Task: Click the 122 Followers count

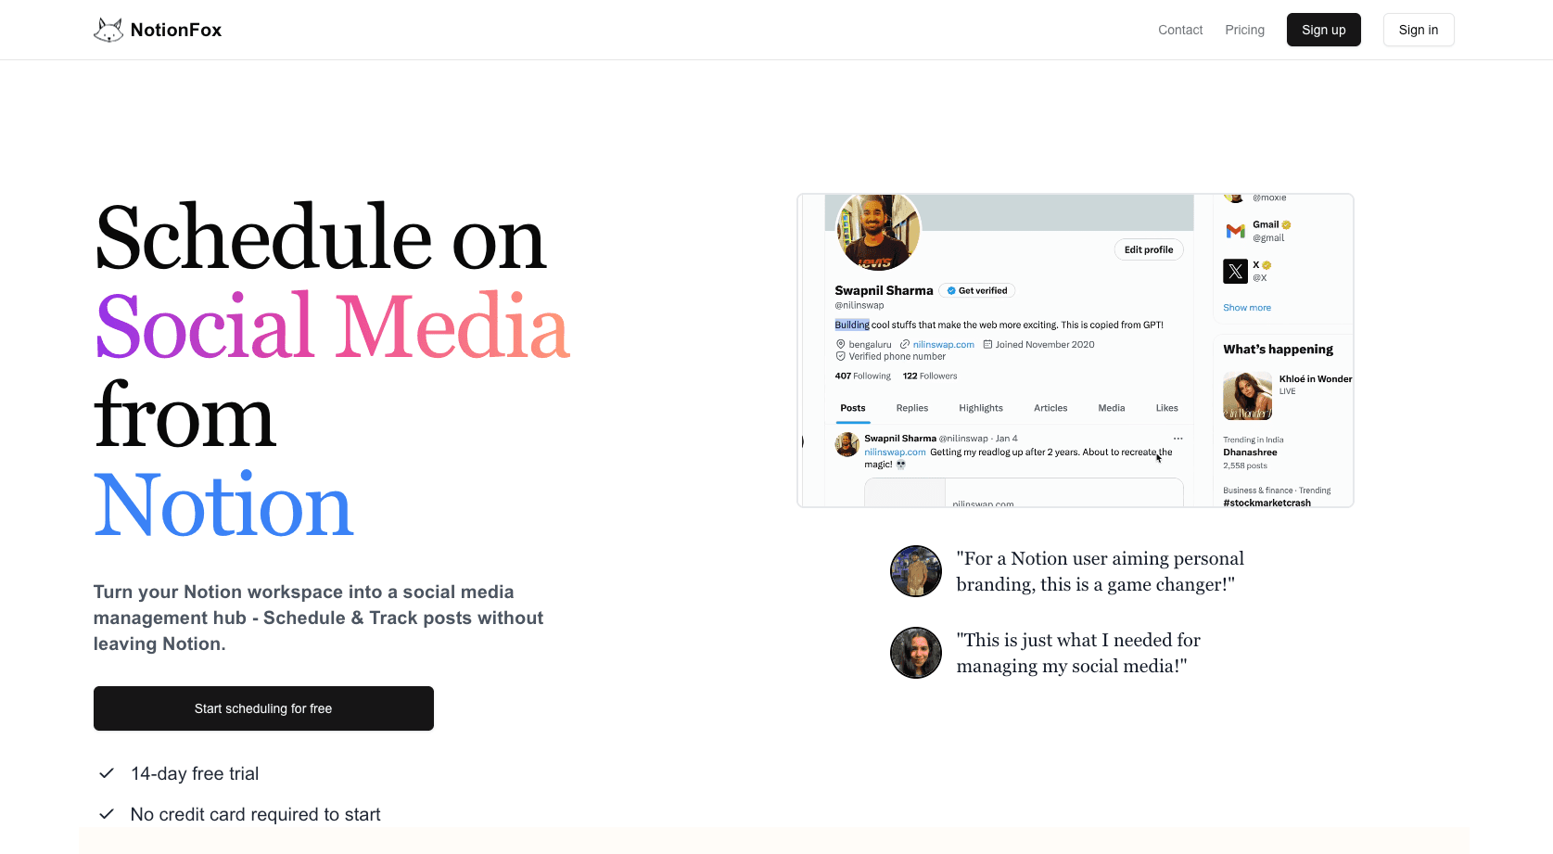Action: [x=930, y=376]
